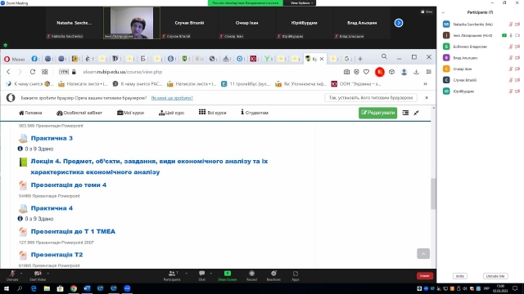Image resolution: width=524 pixels, height=294 pixels.
Task: Click the green Share Screen icon
Action: pos(228,274)
